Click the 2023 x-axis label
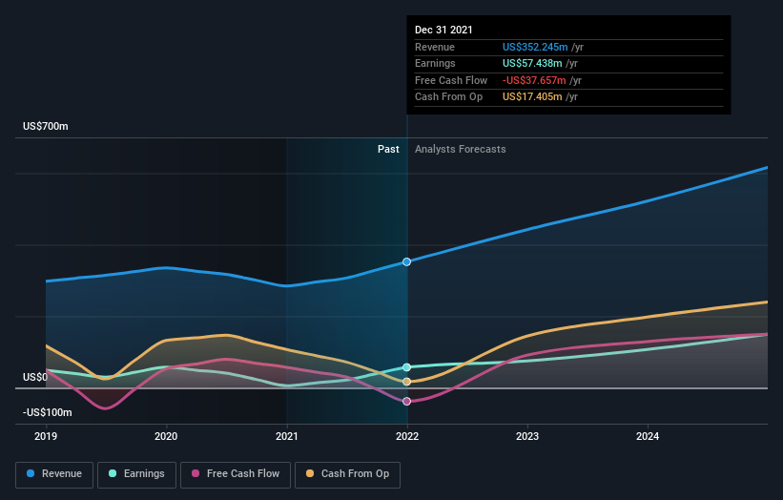783x500 pixels. [527, 436]
